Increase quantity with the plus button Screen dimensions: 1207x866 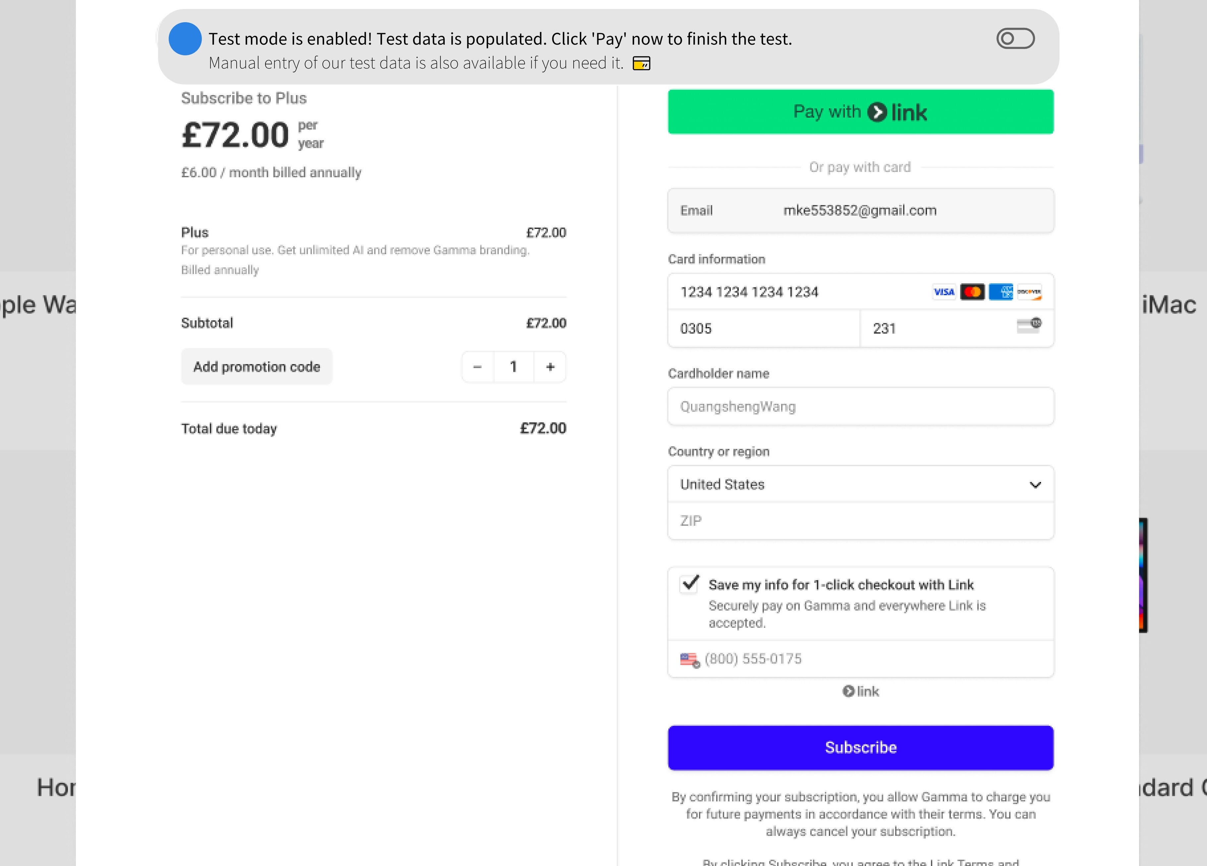tap(550, 367)
